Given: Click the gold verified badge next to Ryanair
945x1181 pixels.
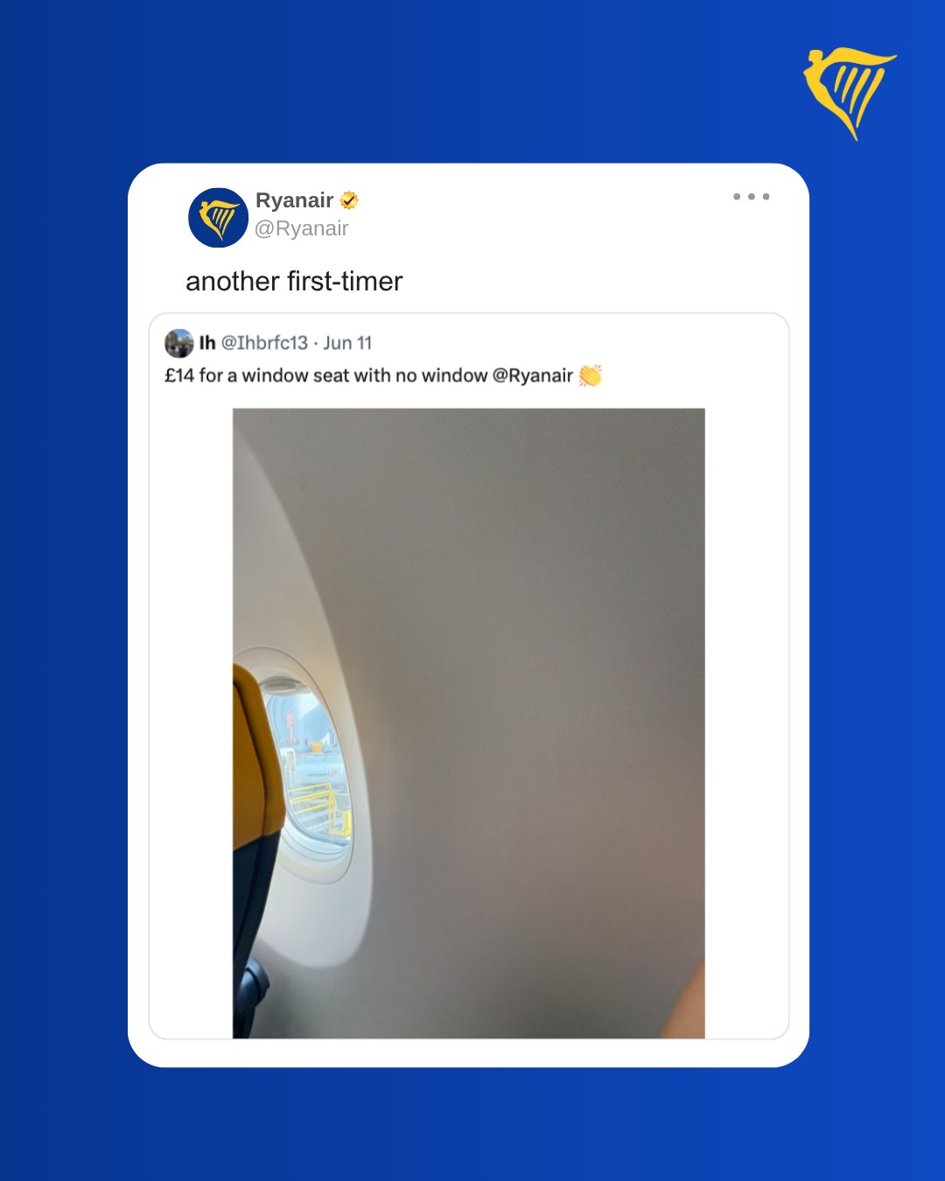Looking at the screenshot, I should 349,200.
